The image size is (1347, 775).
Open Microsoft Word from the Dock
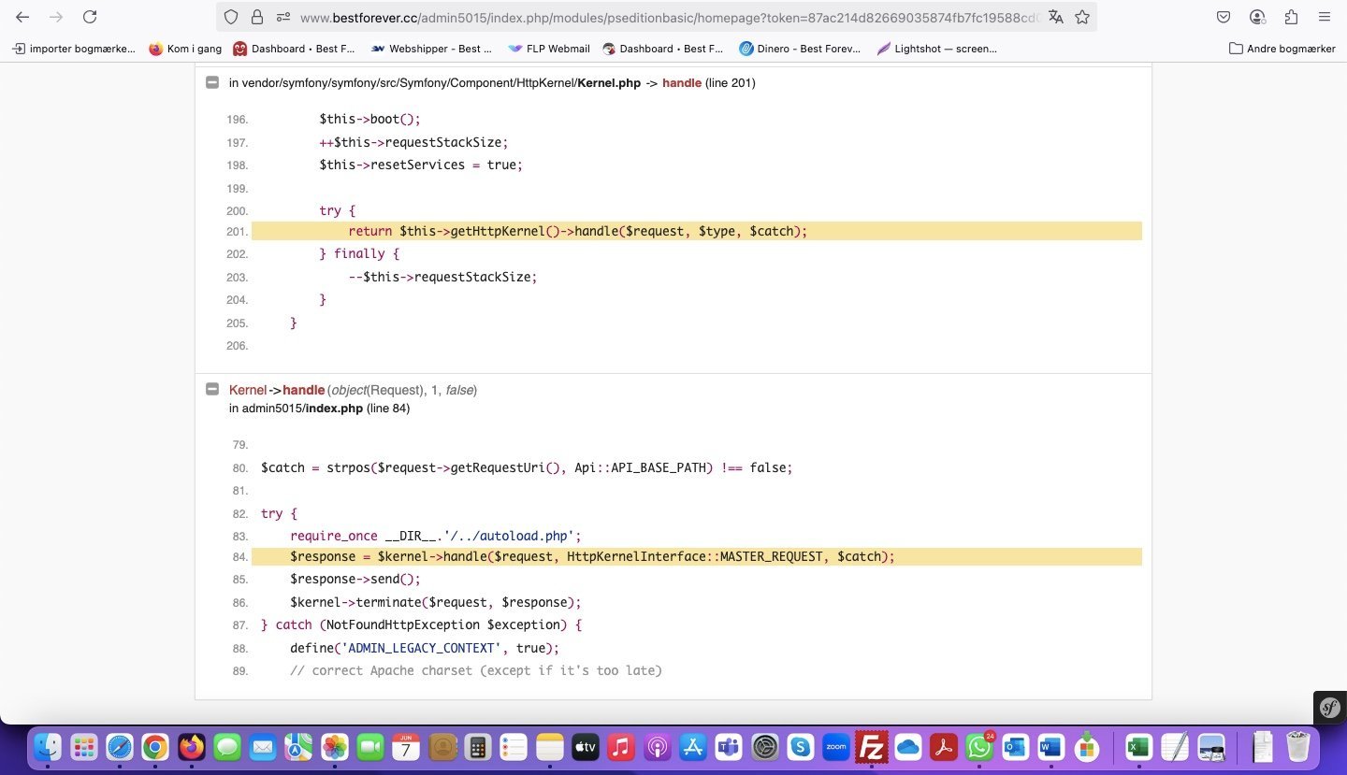1050,747
